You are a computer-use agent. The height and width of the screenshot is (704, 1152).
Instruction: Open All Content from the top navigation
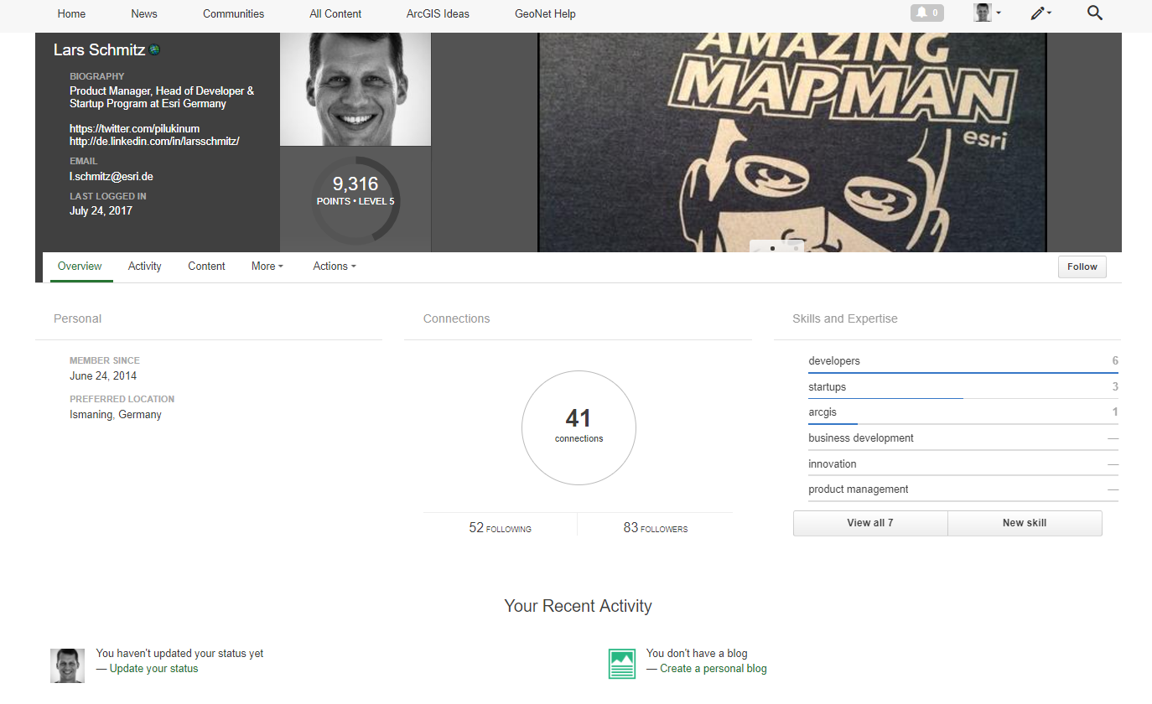click(335, 13)
